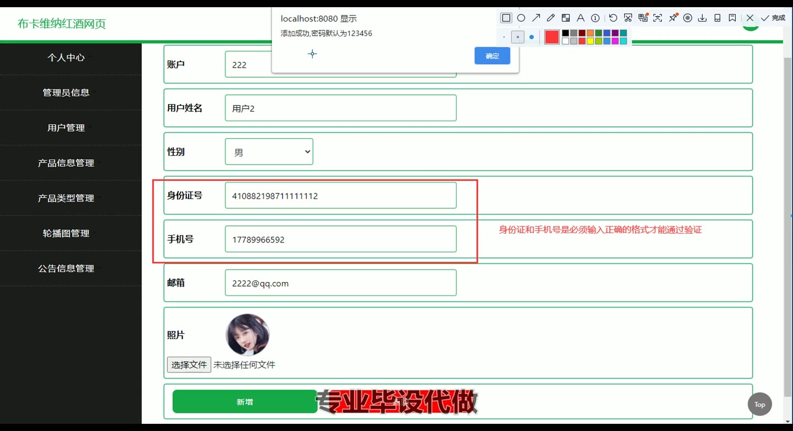This screenshot has height=431, width=793.
Task: Click 完成 to finish the screenshot
Action: point(773,18)
